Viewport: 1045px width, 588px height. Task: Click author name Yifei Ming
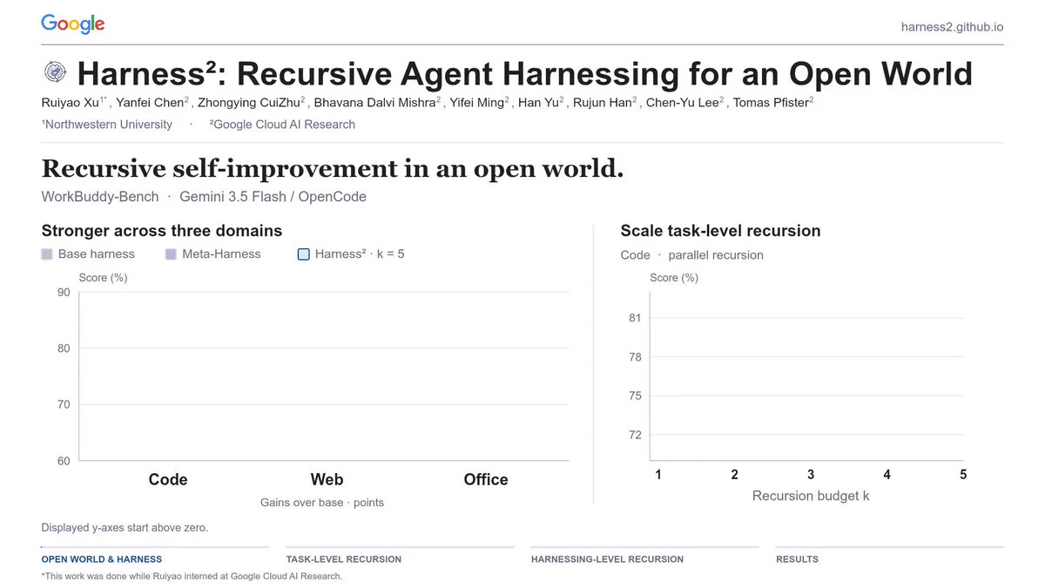pyautogui.click(x=476, y=103)
